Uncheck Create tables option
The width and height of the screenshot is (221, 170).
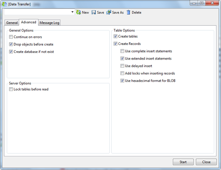pos(115,36)
